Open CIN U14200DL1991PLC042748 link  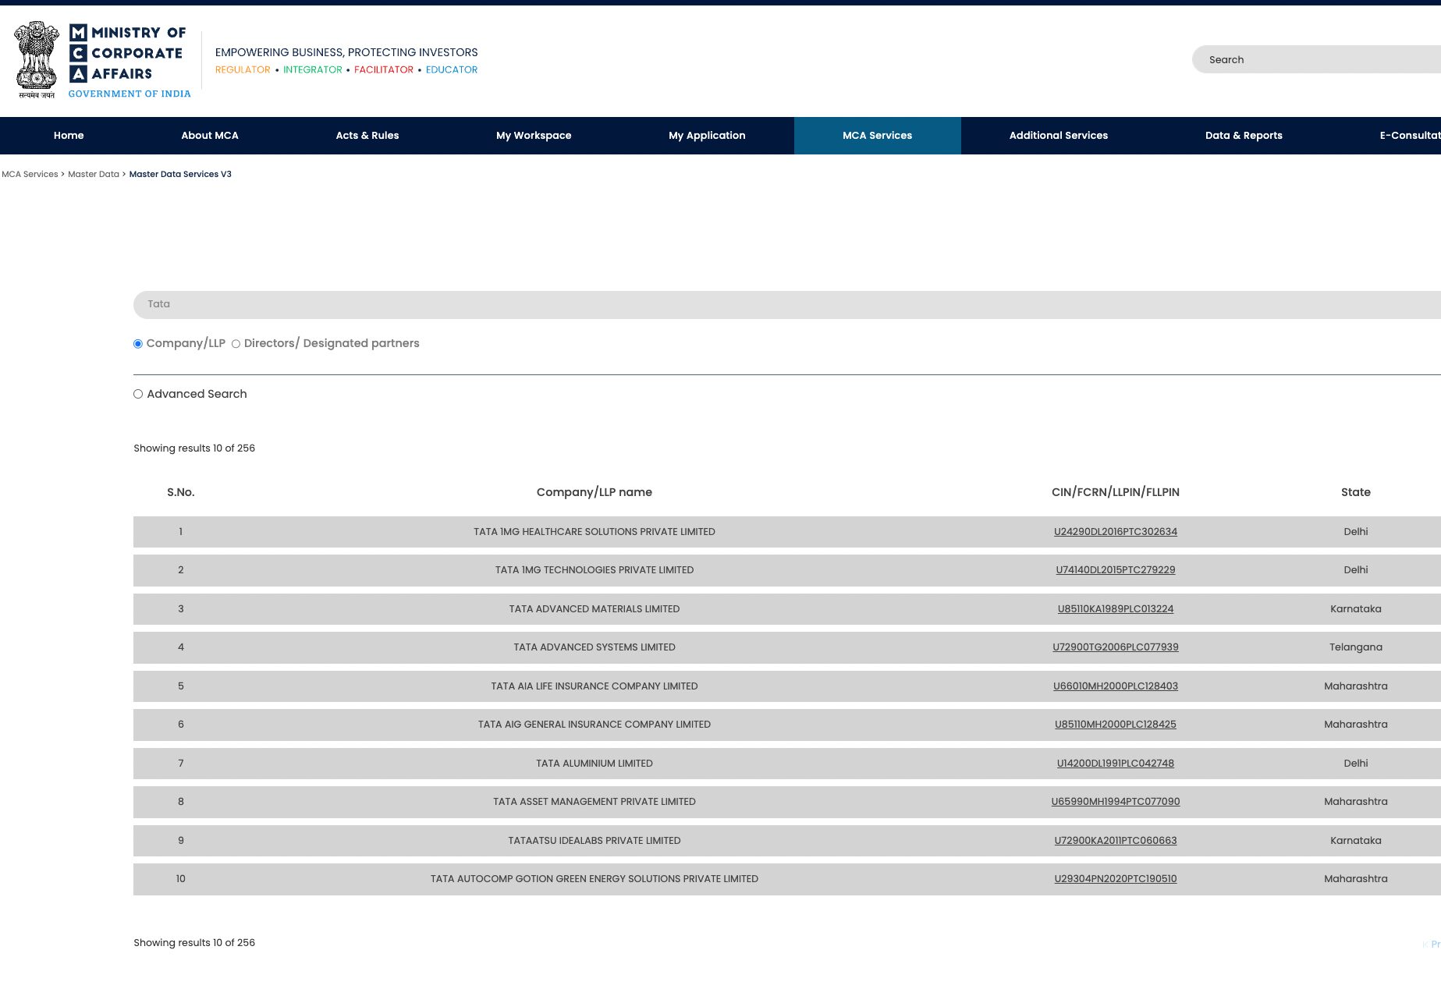(x=1116, y=764)
